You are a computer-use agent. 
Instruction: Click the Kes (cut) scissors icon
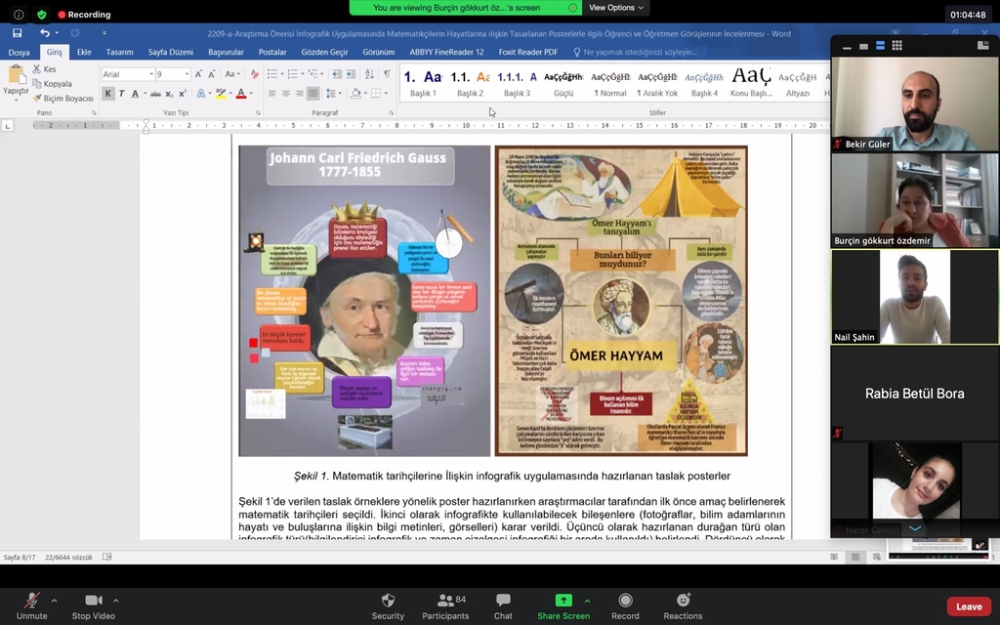click(38, 69)
